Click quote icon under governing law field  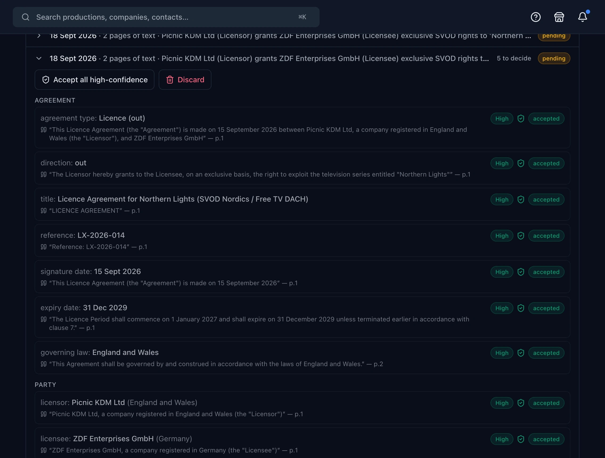click(43, 364)
